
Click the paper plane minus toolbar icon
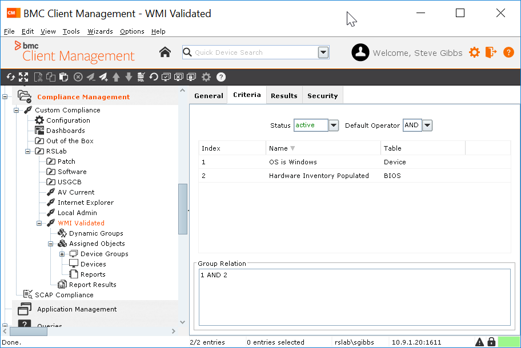tap(91, 77)
